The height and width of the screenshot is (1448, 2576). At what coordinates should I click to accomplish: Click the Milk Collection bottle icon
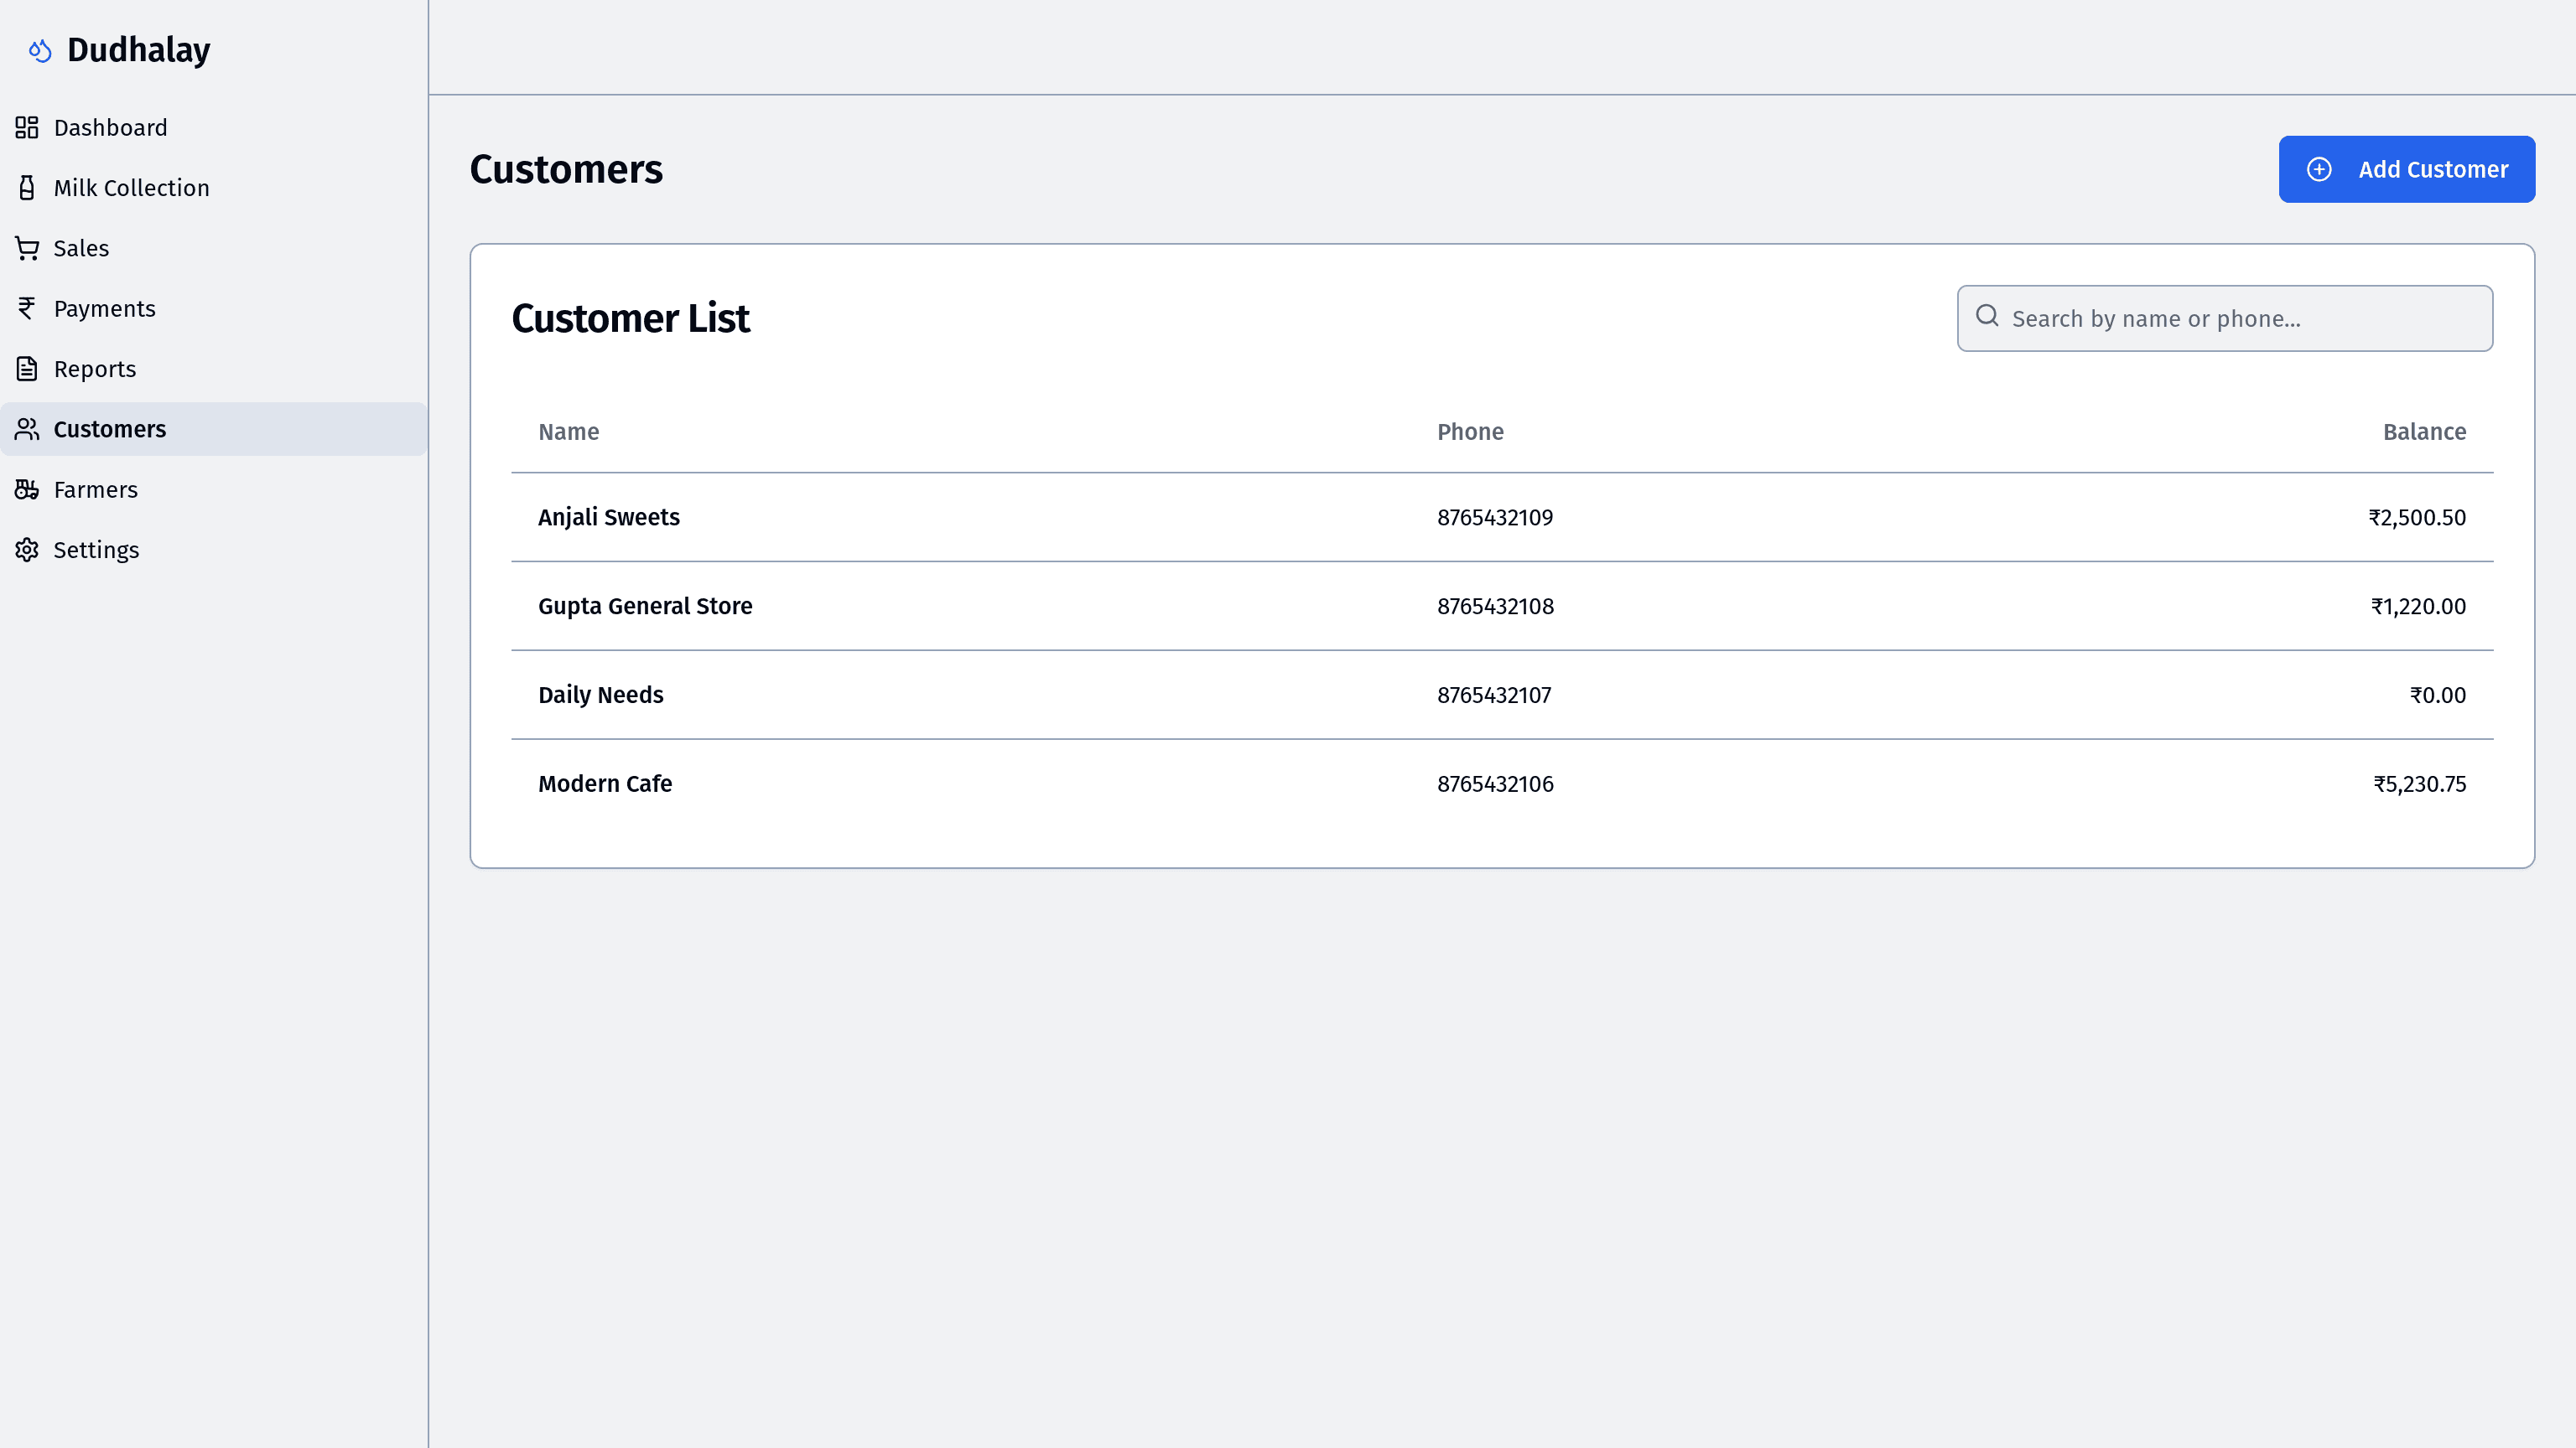tap(26, 187)
